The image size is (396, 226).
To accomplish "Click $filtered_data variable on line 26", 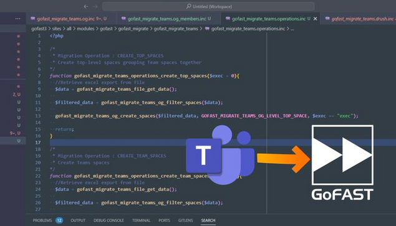I will pos(74,202).
